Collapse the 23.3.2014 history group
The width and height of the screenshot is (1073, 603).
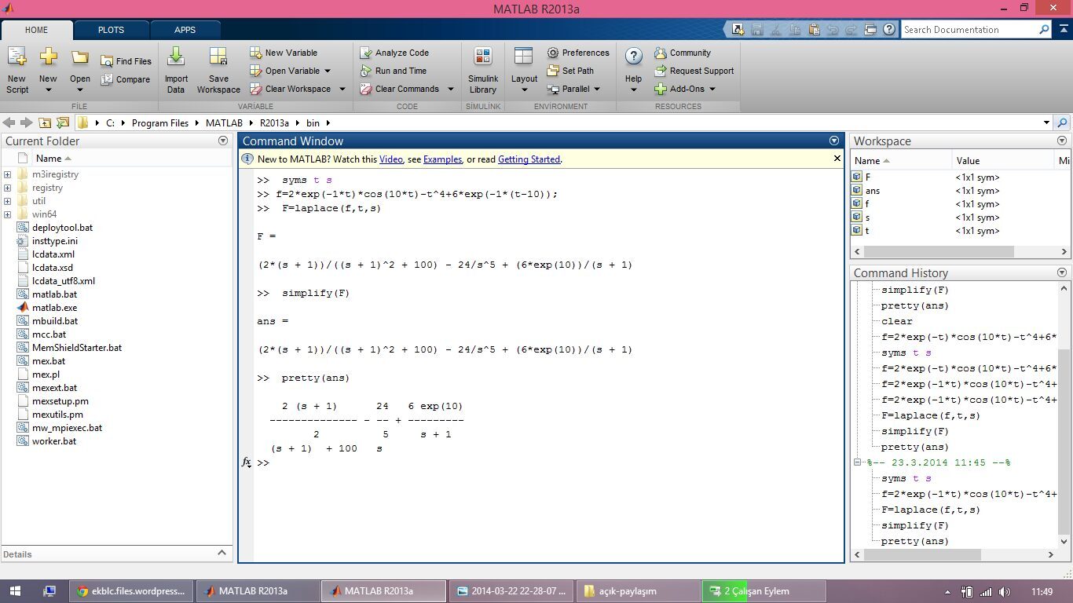tap(858, 462)
